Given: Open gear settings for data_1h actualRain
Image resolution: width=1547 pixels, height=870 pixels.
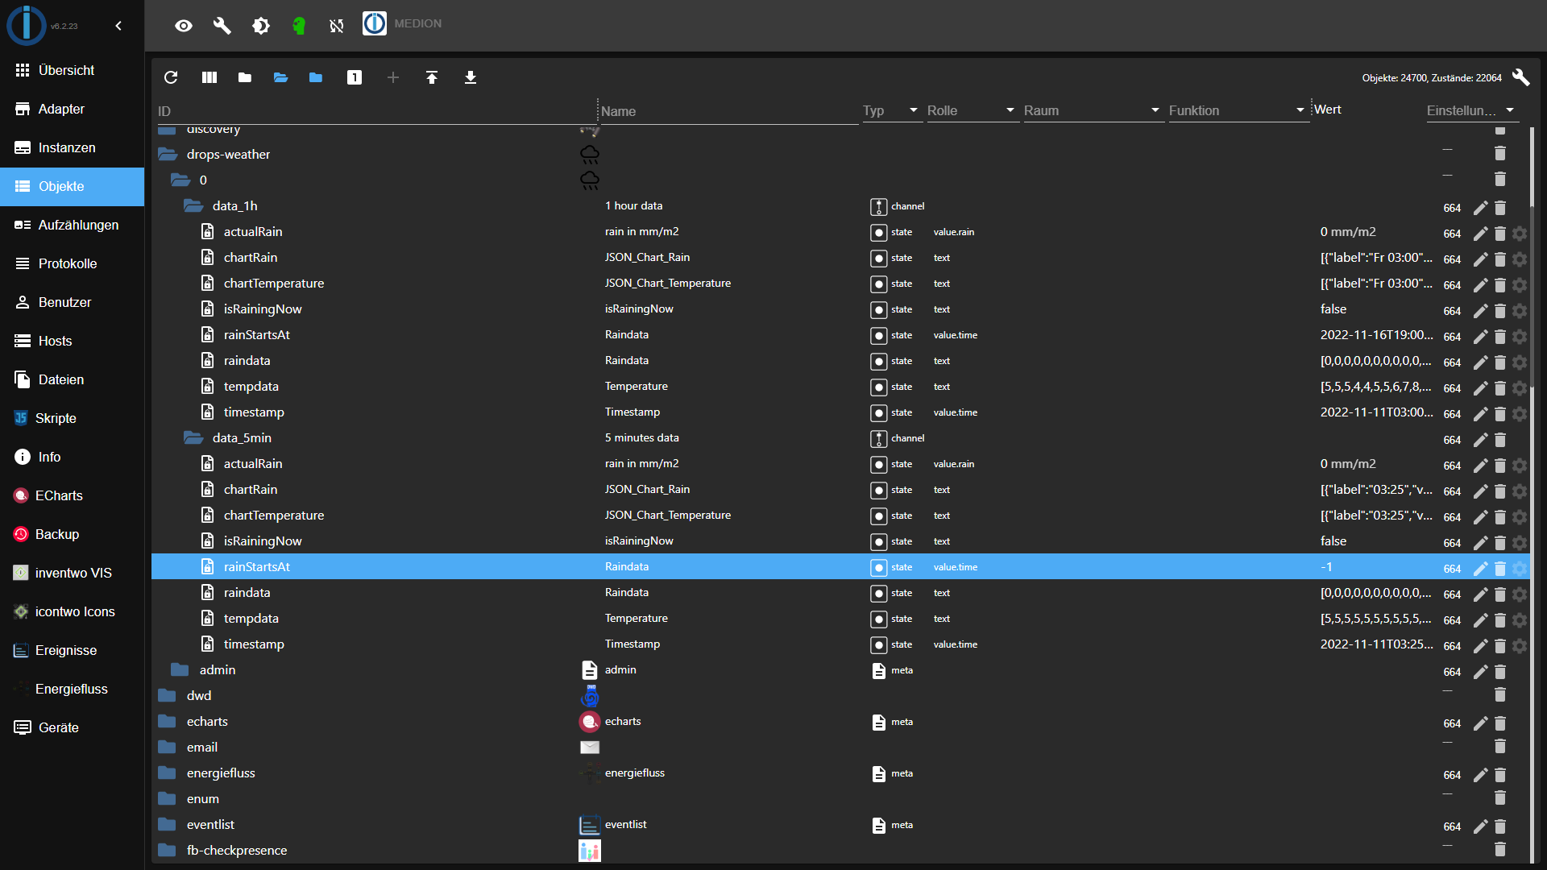Looking at the screenshot, I should [x=1520, y=234].
